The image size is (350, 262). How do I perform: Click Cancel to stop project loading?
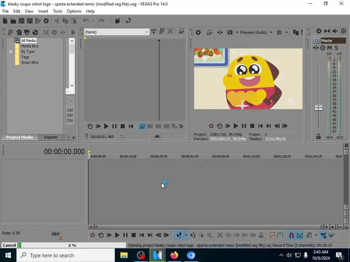[9, 245]
